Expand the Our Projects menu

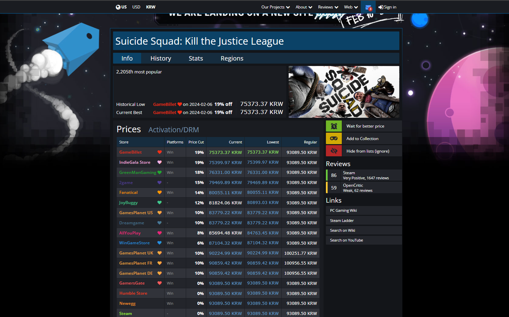(x=275, y=7)
